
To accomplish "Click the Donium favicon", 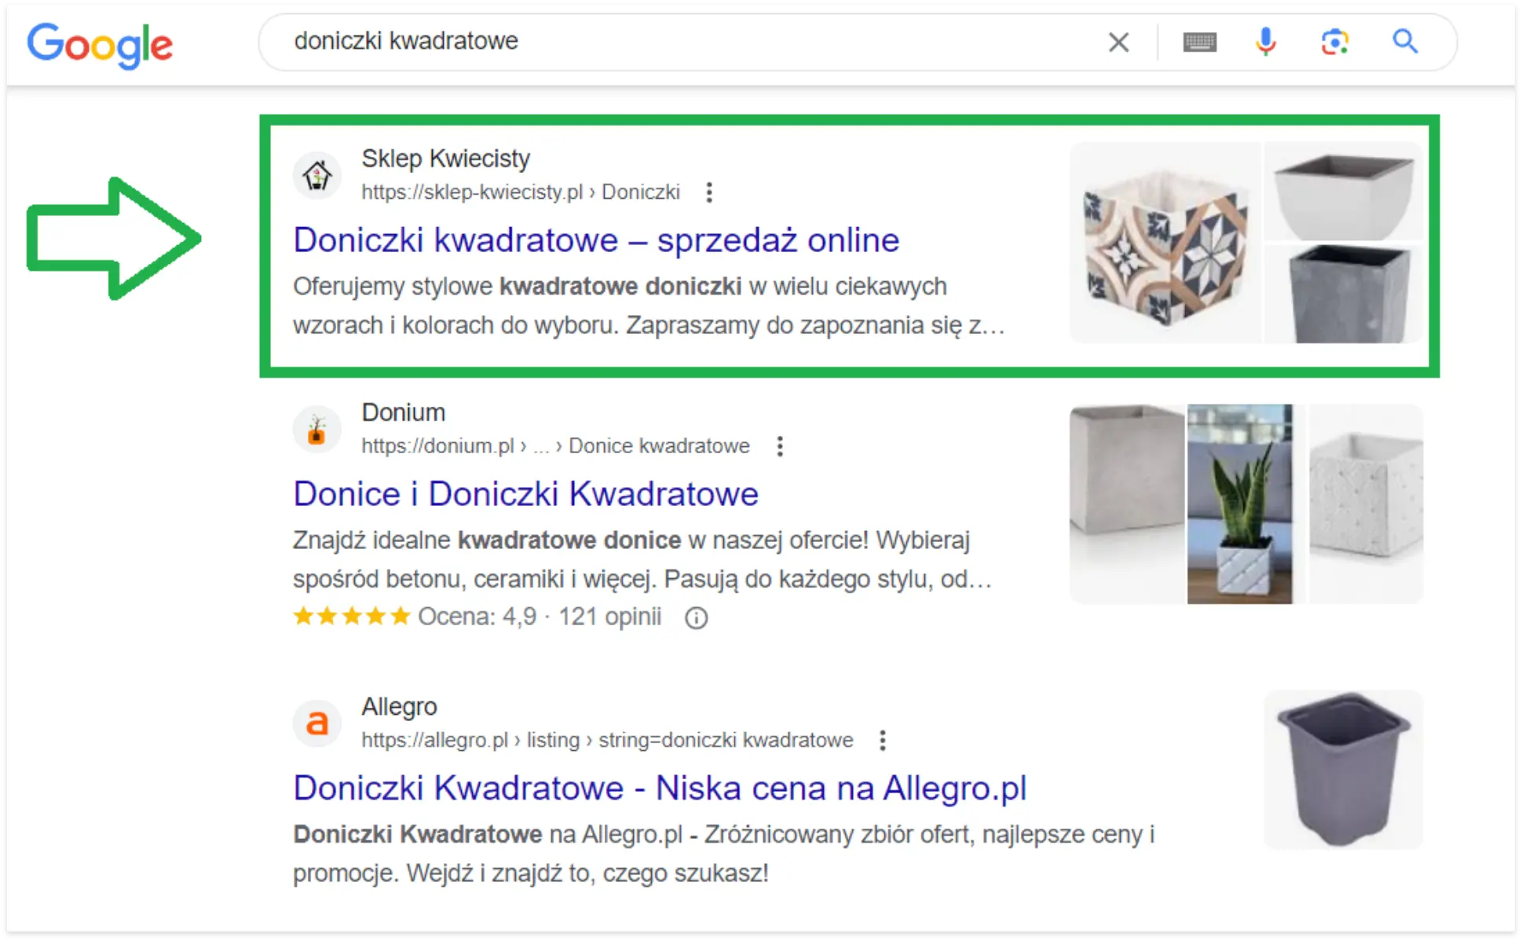I will pos(317,429).
